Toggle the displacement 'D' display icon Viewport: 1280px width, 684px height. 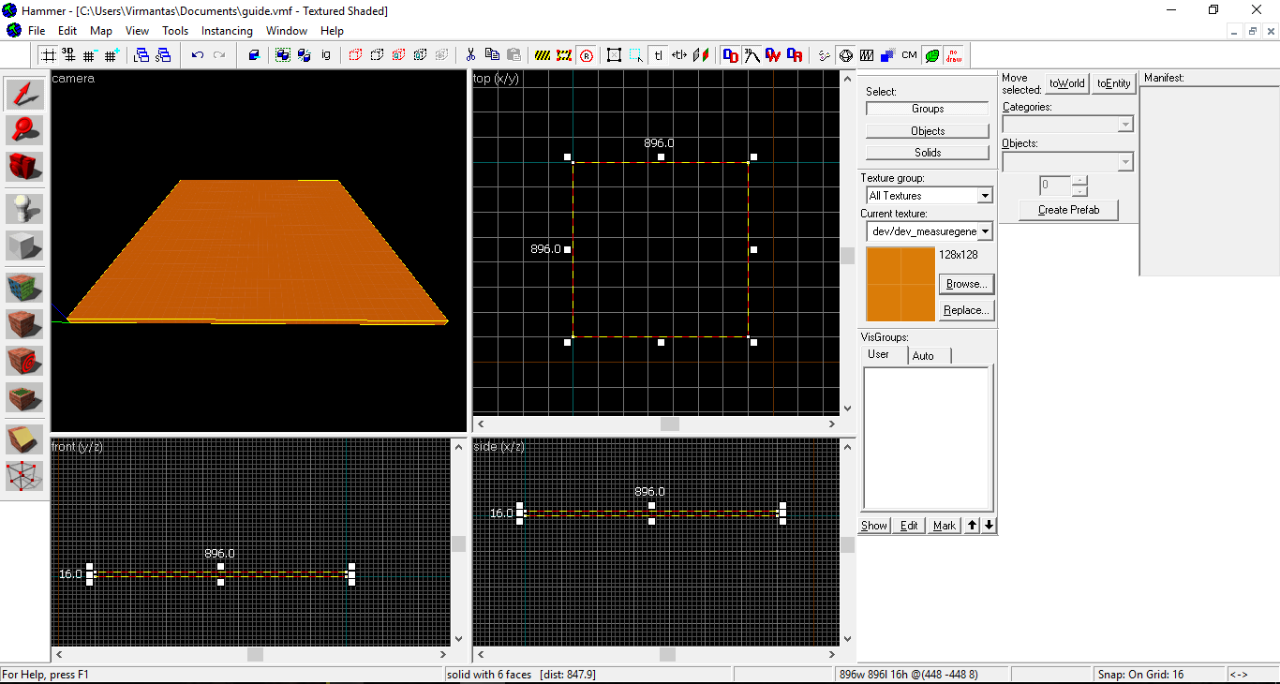(x=730, y=55)
